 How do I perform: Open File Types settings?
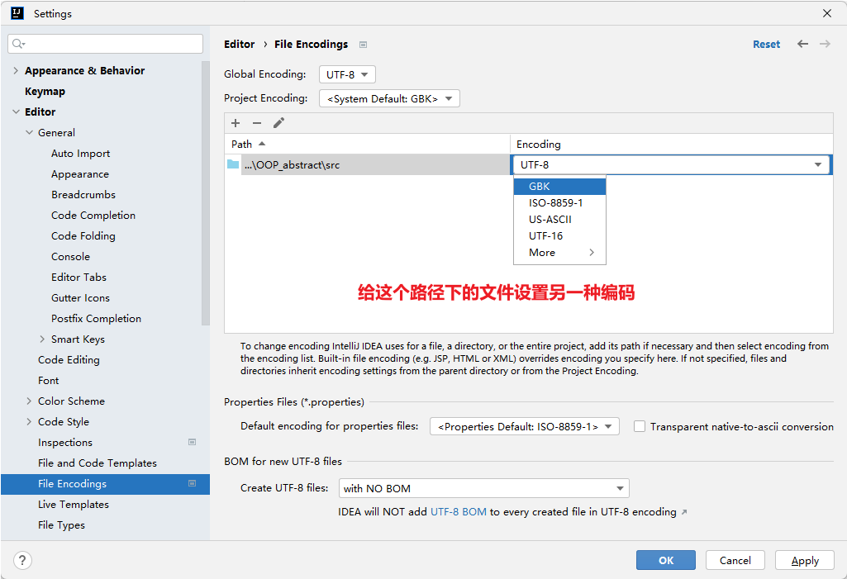pyautogui.click(x=61, y=525)
